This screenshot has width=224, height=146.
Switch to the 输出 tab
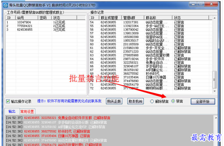[12, 111]
